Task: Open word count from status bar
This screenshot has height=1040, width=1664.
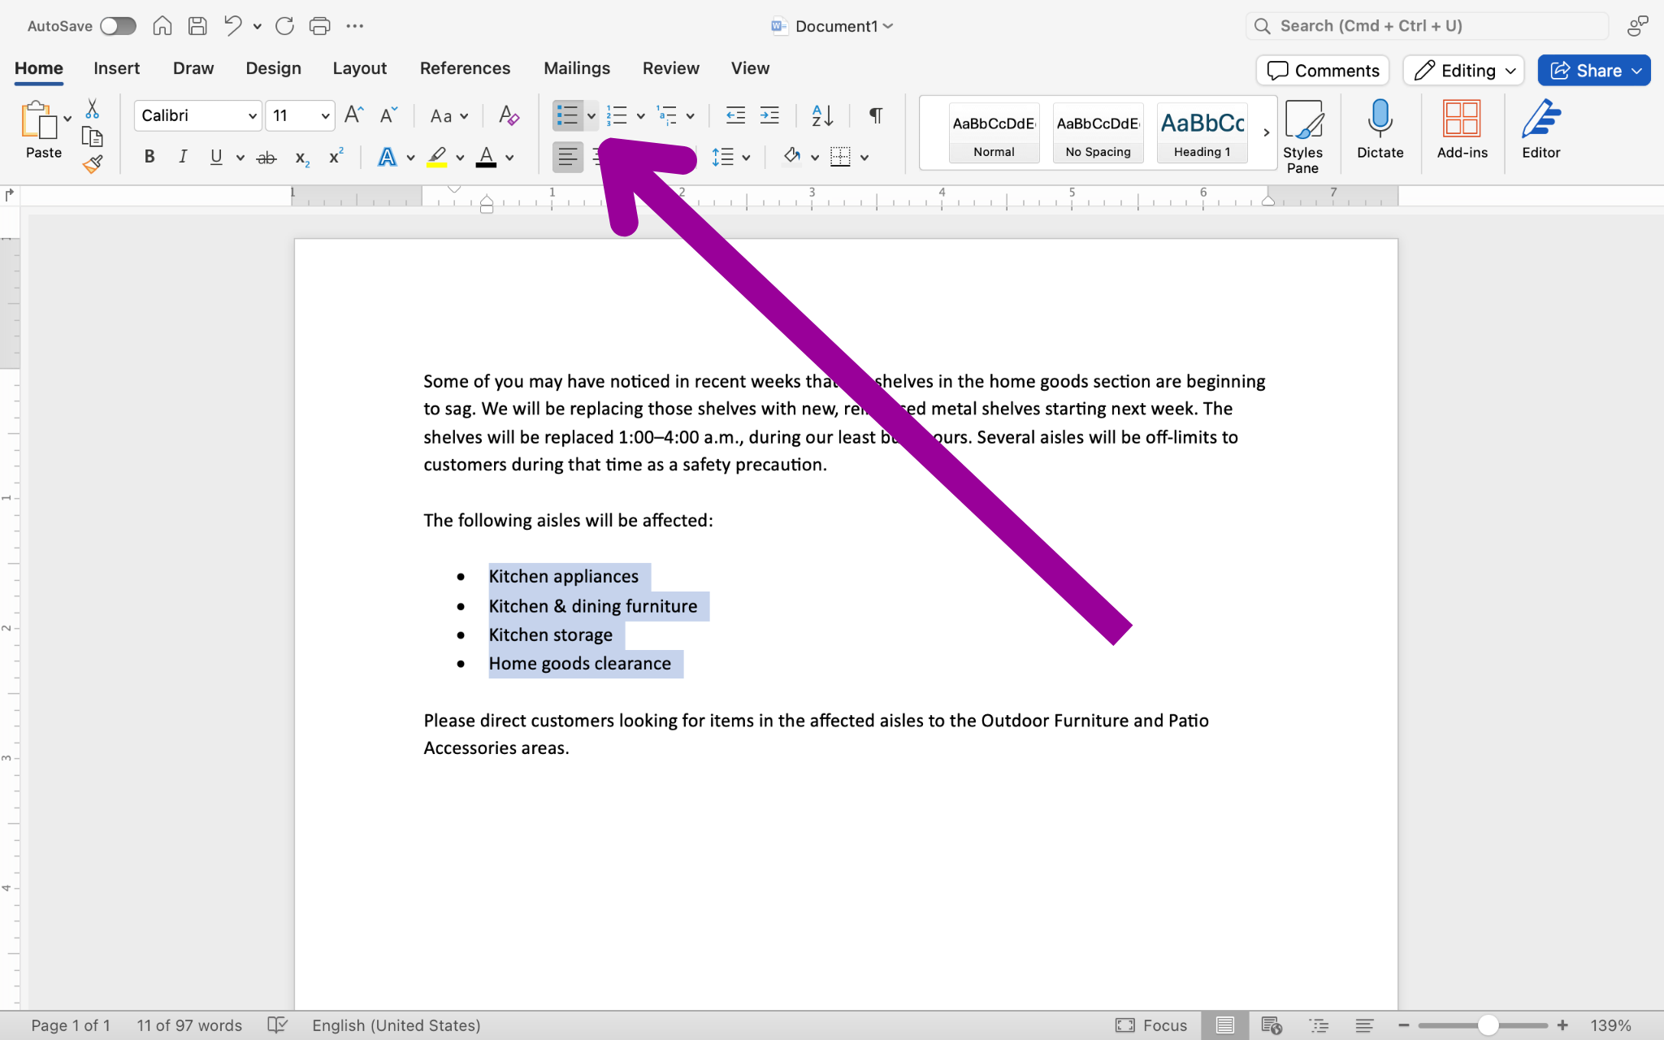Action: (x=189, y=1025)
